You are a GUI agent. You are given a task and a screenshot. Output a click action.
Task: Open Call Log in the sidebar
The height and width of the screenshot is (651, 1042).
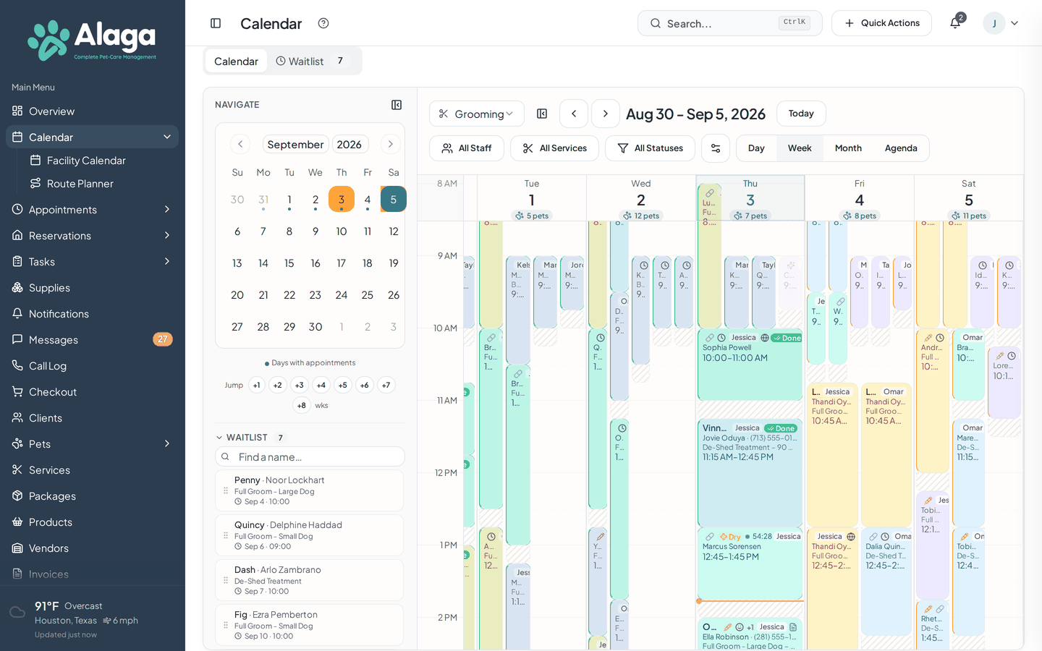coord(93,366)
